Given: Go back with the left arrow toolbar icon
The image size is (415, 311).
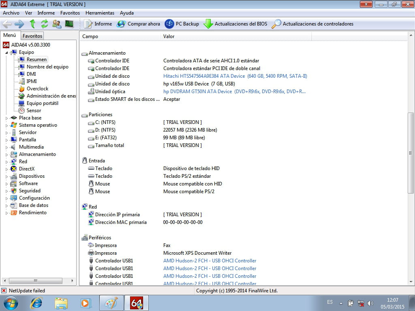Looking at the screenshot, I should [x=7, y=24].
